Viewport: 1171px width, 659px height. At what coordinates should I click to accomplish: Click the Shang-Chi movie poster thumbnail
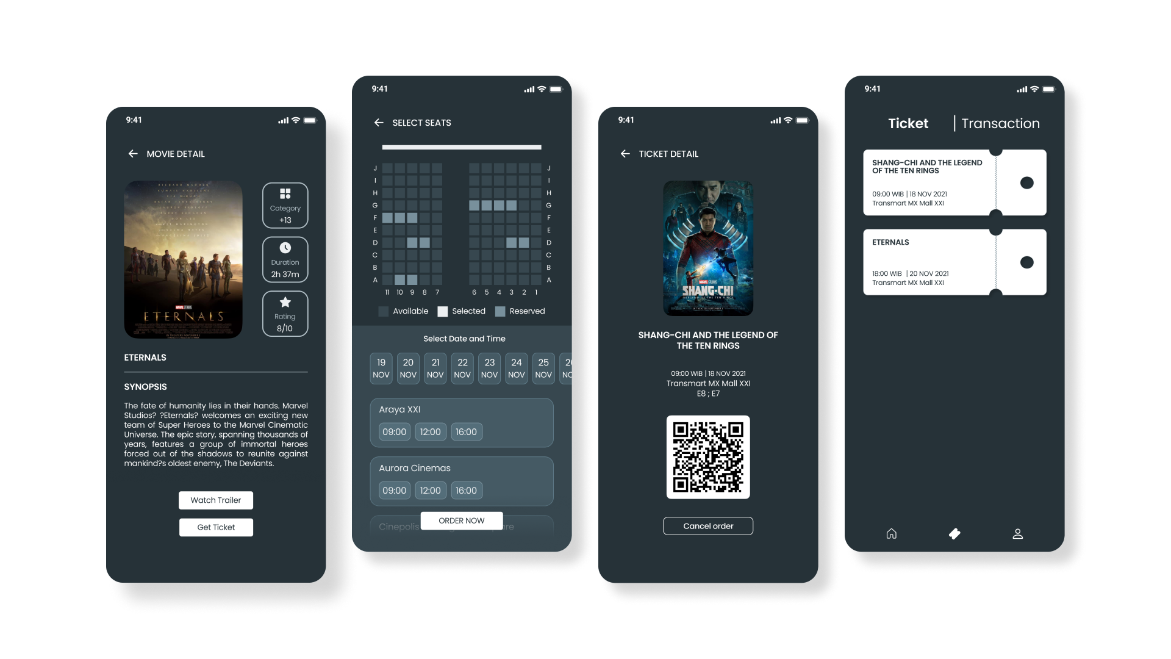click(707, 248)
